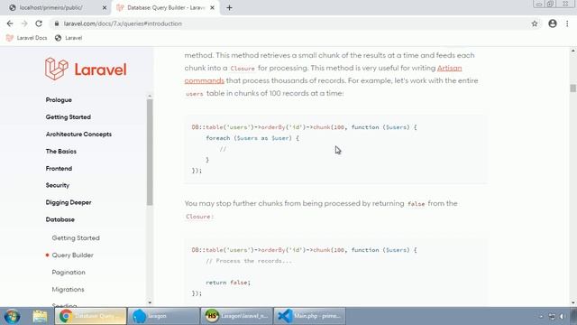Reload the Laravel docs page
The height and width of the screenshot is (325, 577).
(x=39, y=23)
